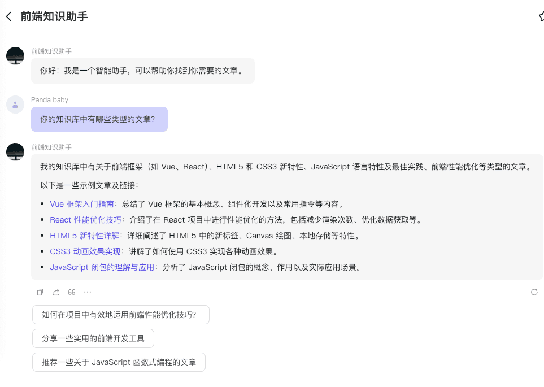
Task: Click the quote icon below the reply
Action: coord(72,292)
